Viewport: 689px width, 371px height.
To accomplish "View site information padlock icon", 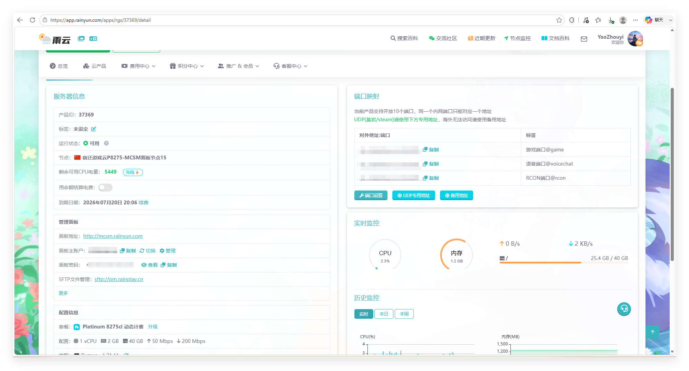I will (45, 20).
